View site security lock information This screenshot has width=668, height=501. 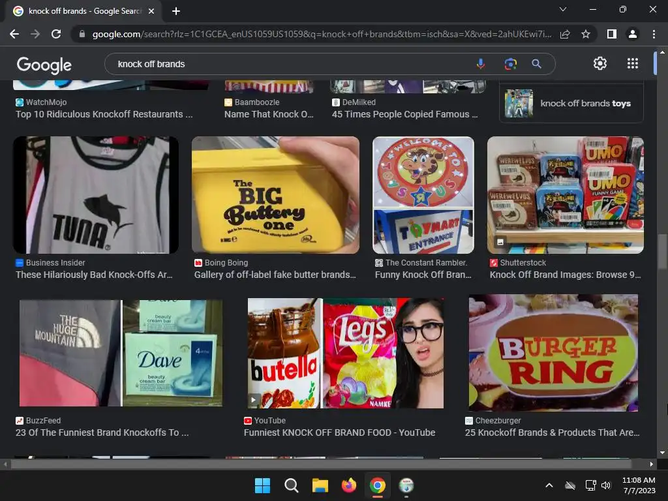(82, 34)
